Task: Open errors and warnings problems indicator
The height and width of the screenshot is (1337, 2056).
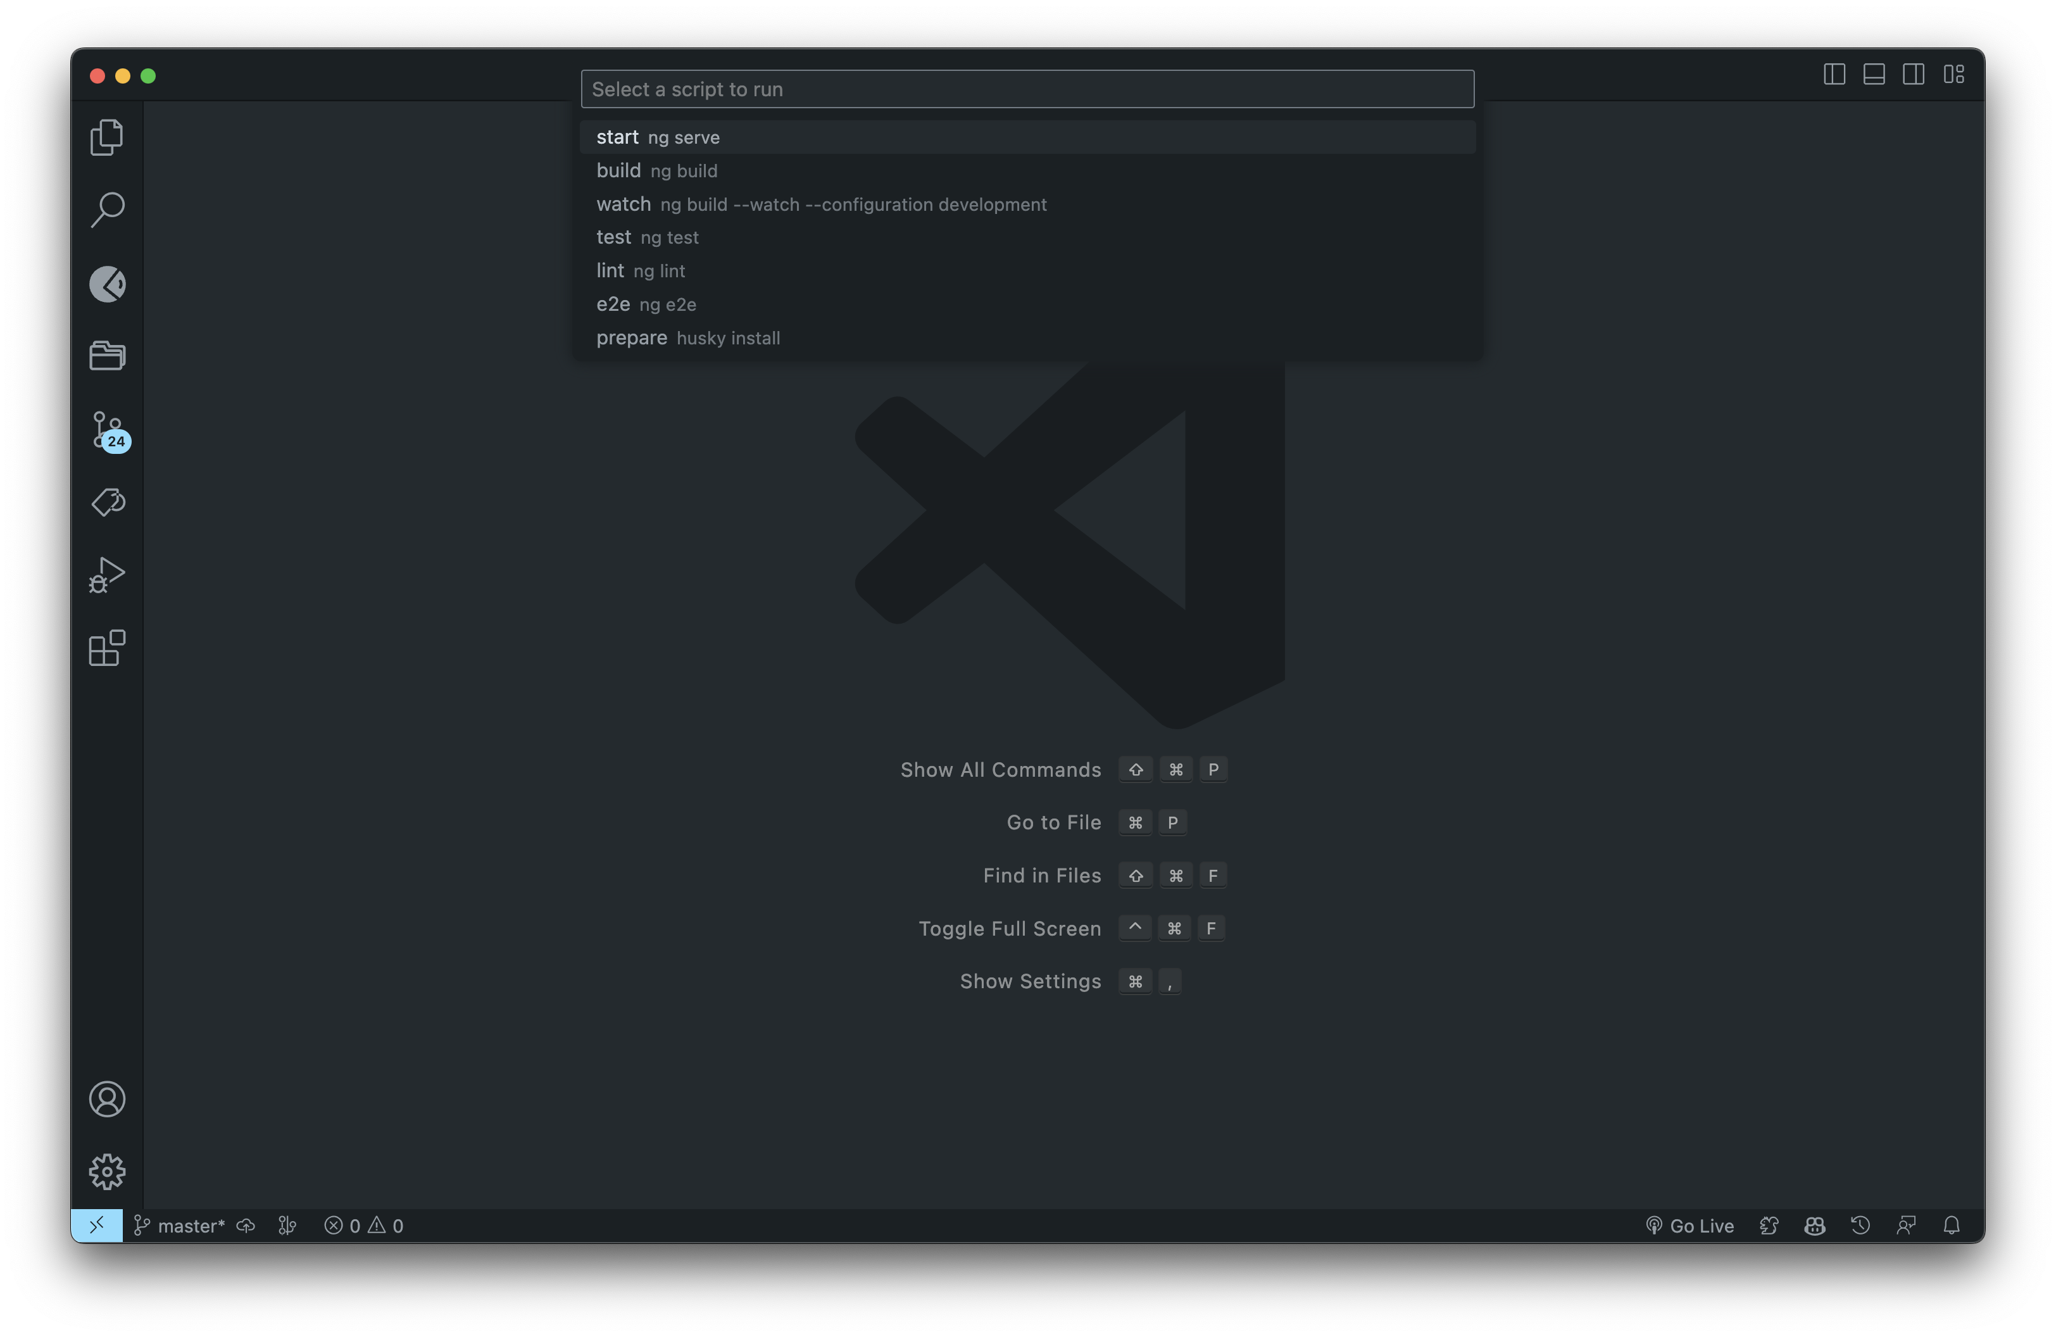Action: coord(364,1225)
